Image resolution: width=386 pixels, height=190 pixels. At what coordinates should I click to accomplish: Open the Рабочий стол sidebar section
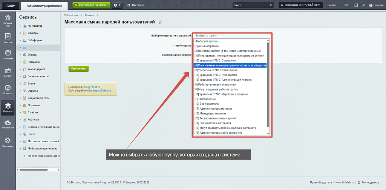(8, 20)
